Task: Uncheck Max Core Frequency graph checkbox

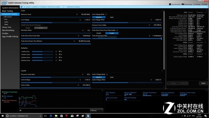Action: point(3,100)
